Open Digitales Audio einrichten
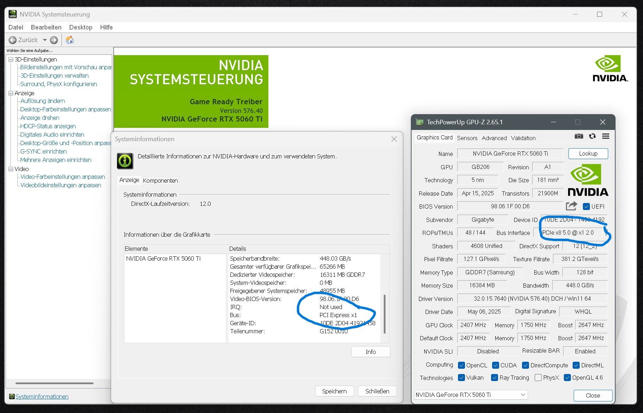 [x=52, y=135]
